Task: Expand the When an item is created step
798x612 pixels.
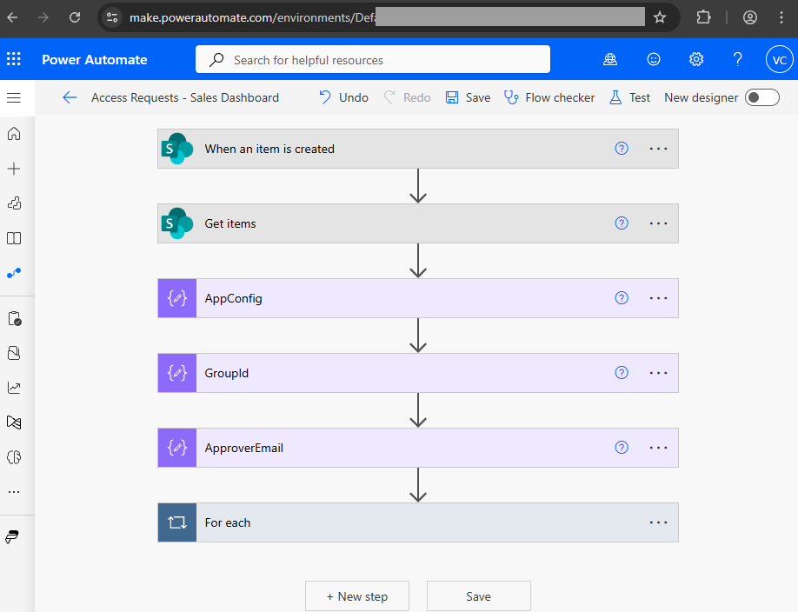Action: pyautogui.click(x=418, y=149)
